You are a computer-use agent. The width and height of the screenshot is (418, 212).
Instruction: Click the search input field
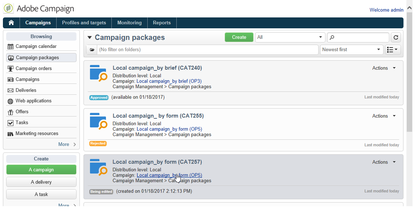[x=360, y=37]
